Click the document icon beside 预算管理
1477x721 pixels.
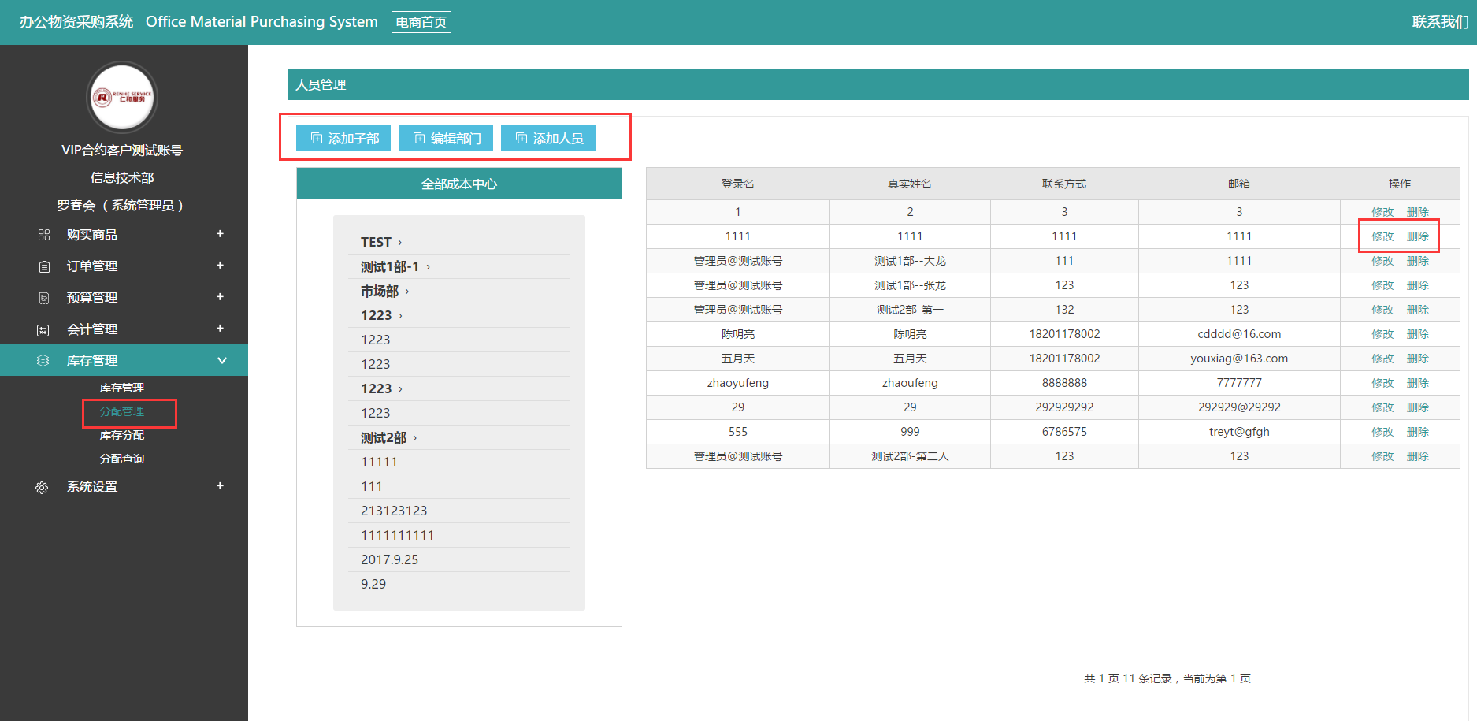pyautogui.click(x=44, y=298)
